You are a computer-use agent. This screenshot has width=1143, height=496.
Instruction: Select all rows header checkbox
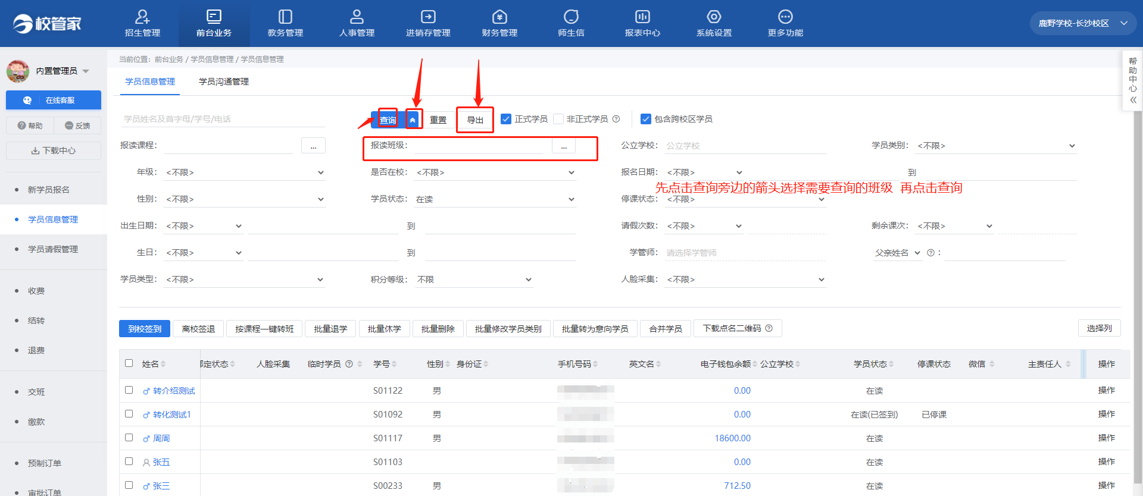click(x=129, y=363)
